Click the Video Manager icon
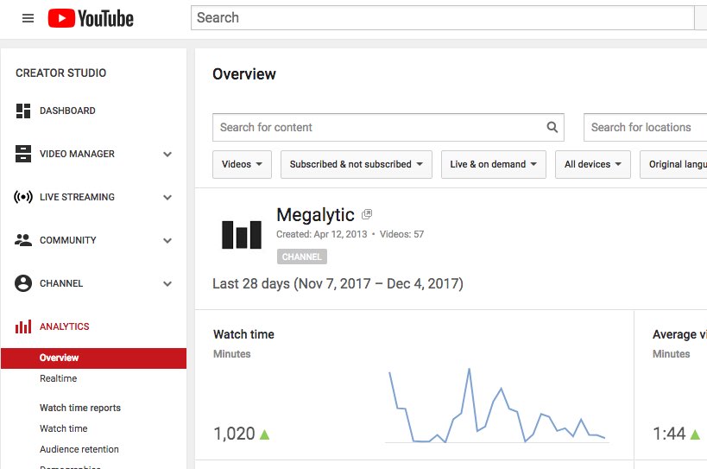 coord(23,155)
